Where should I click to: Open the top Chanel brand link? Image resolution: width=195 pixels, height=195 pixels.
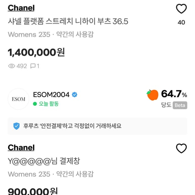pos(21,8)
